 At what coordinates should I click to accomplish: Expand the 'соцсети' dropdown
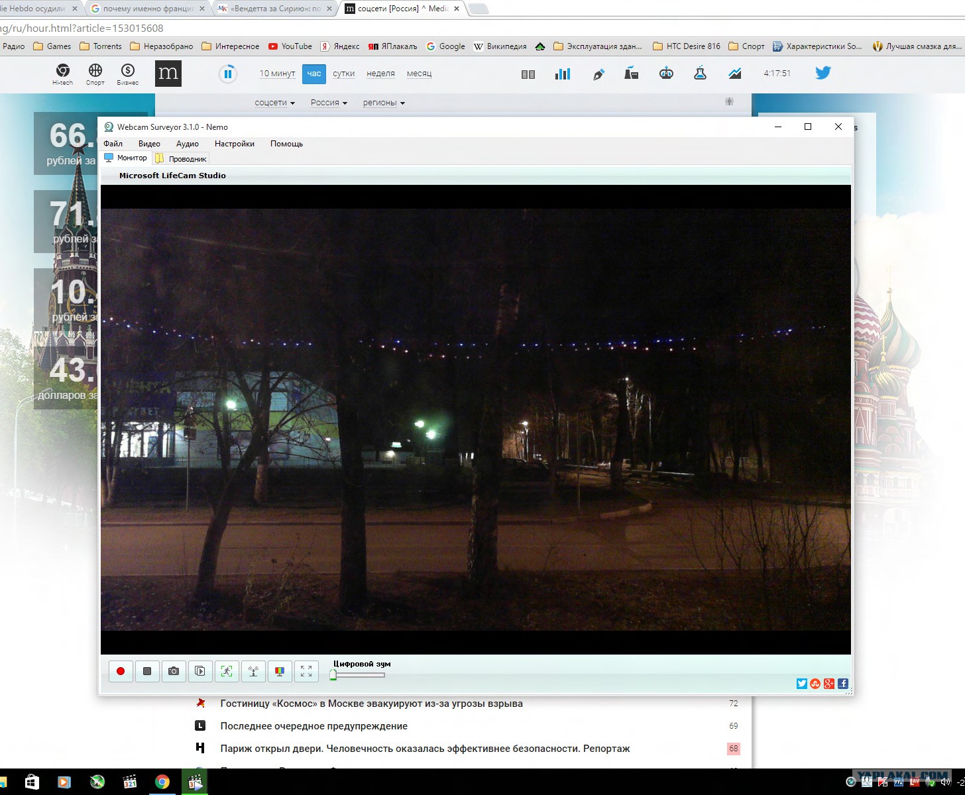coord(274,103)
